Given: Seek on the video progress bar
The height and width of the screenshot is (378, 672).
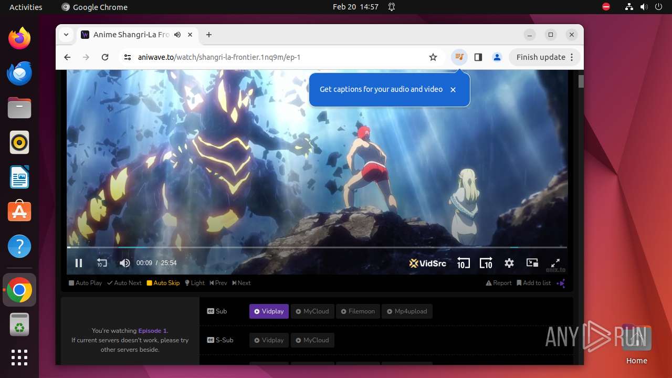Looking at the screenshot, I should click(x=317, y=247).
